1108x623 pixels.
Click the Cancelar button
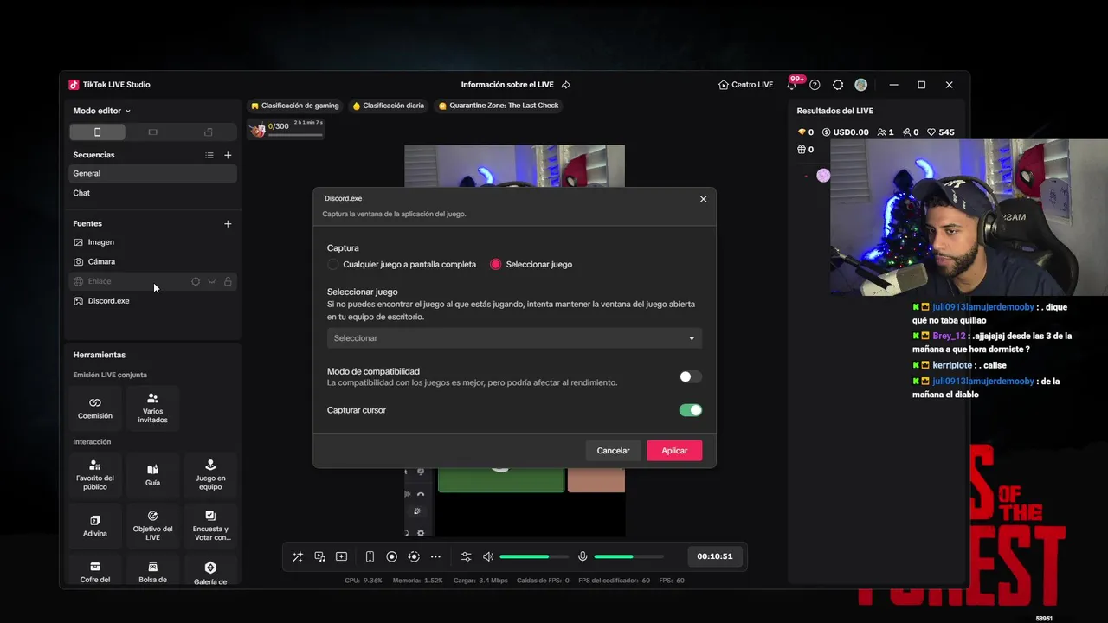(x=613, y=451)
